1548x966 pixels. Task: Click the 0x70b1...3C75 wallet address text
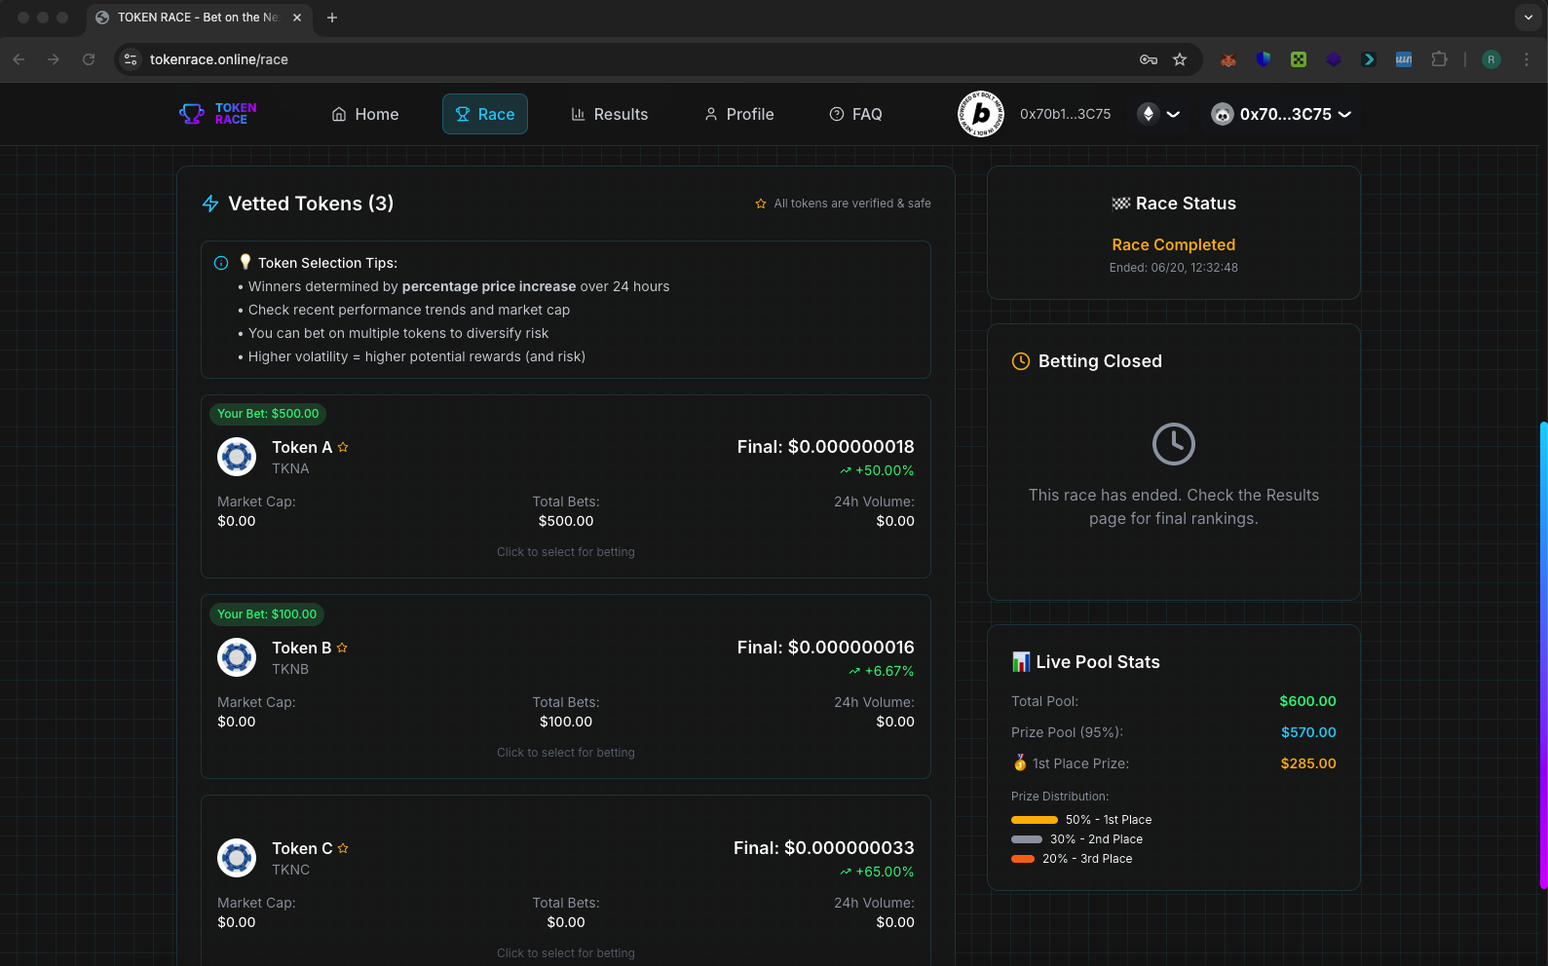click(x=1065, y=114)
